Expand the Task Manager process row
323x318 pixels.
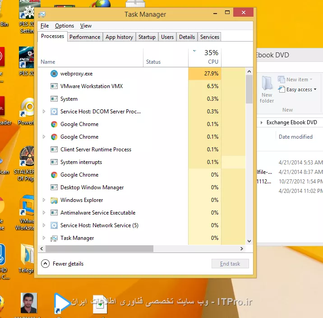click(x=44, y=238)
